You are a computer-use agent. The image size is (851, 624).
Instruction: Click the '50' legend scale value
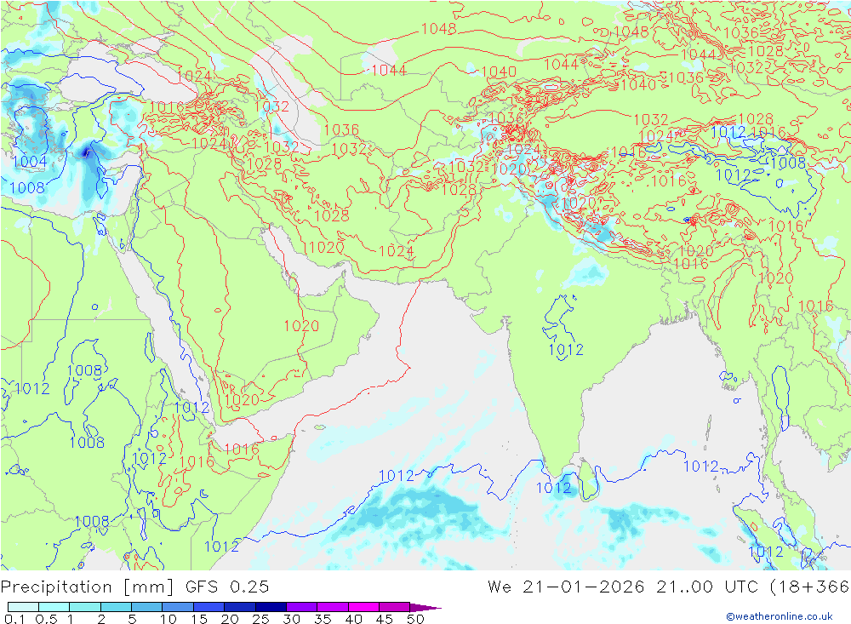[x=415, y=619]
